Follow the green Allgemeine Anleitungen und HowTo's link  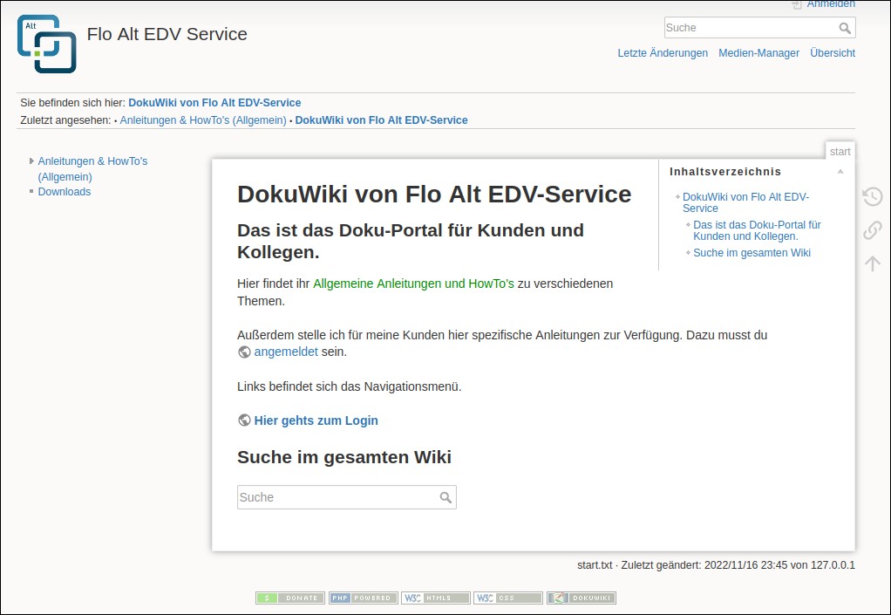(x=413, y=284)
